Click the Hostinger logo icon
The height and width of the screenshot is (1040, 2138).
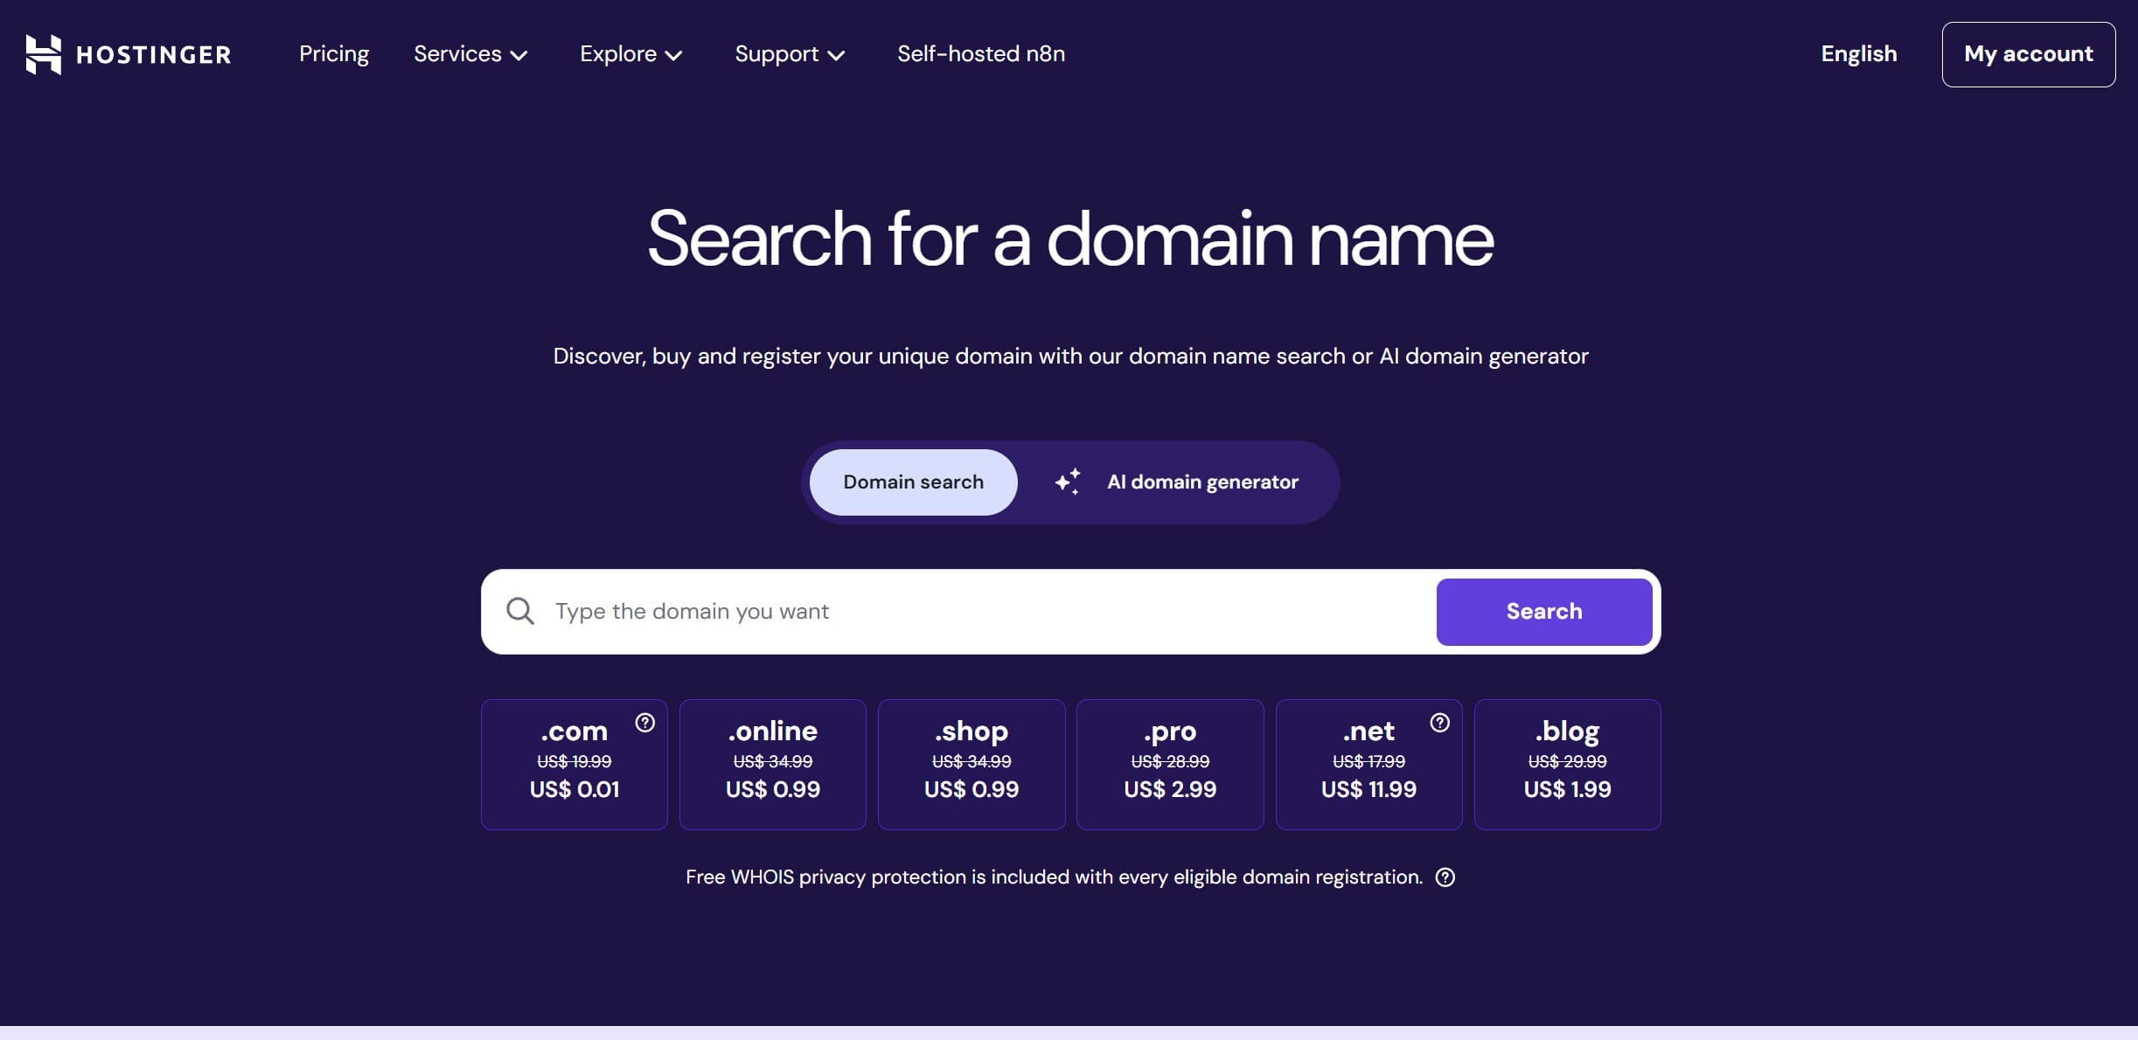(x=44, y=54)
